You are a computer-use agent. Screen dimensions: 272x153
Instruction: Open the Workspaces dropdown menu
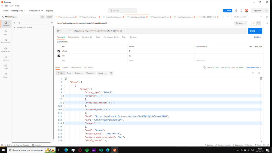[x=18, y=11]
